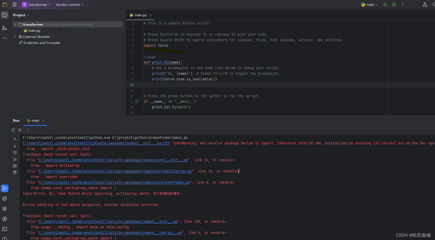Click the gutter run arrow at line 14
435x240 pixels.
tap(137, 101)
